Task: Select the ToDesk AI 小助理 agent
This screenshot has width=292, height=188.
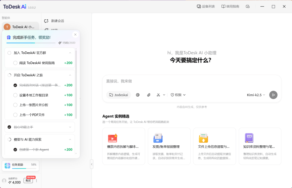Action: (x=20, y=27)
